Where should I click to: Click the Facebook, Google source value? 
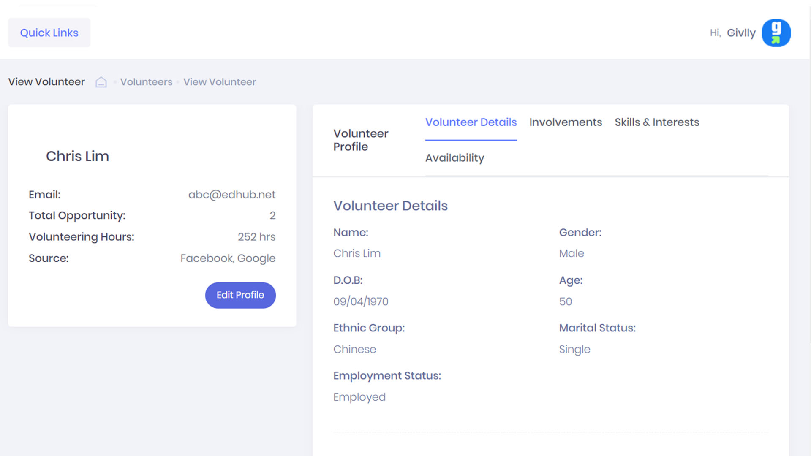click(228, 258)
